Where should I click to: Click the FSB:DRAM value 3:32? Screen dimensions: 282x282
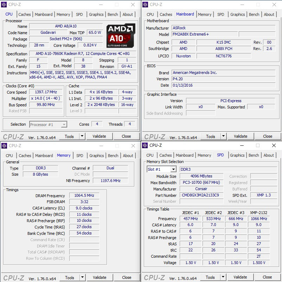[84, 202]
